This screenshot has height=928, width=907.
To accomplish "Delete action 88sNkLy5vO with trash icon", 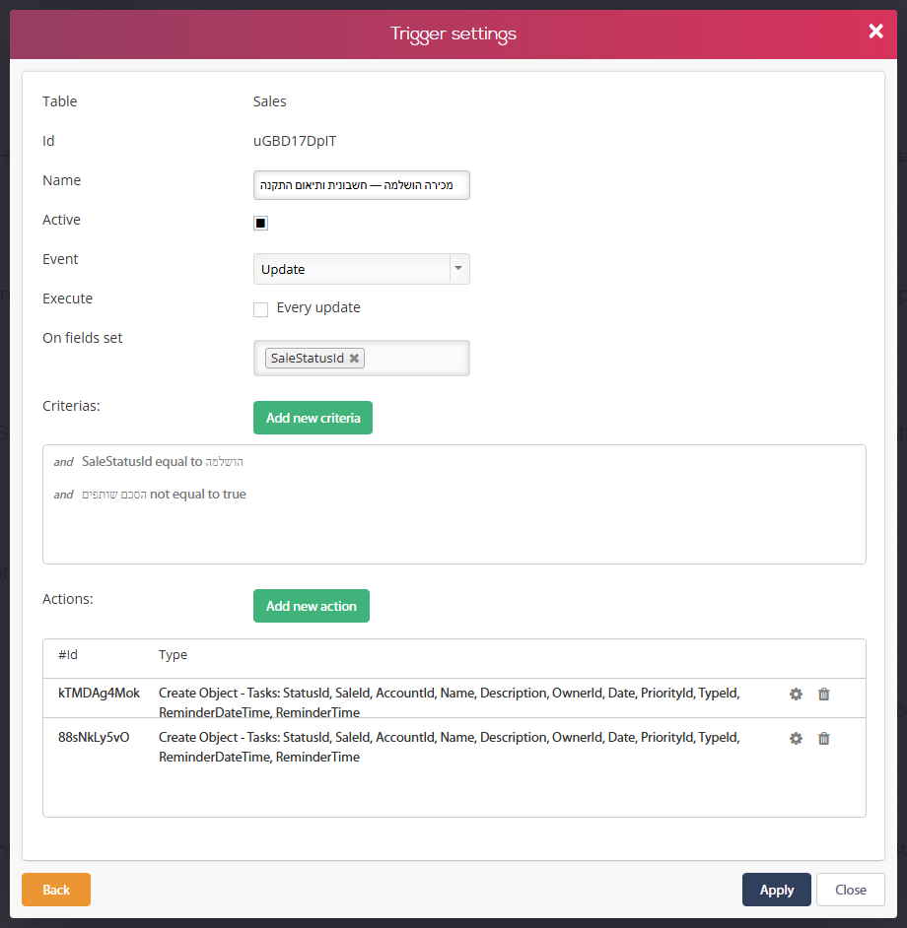I will pyautogui.click(x=823, y=738).
